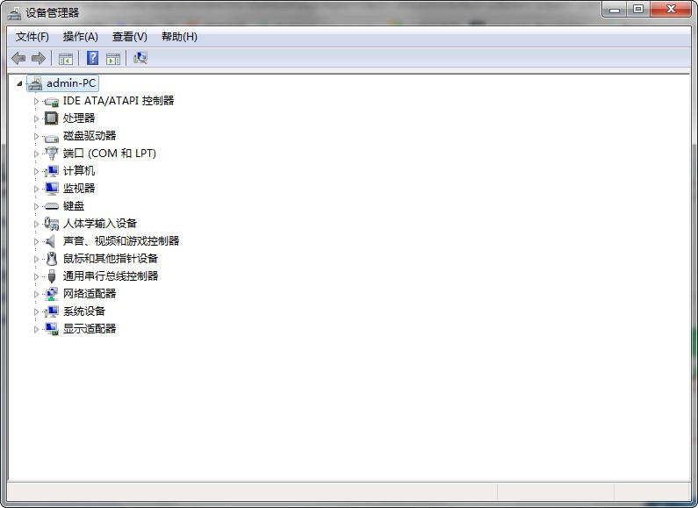The image size is (698, 508).
Task: Click the mouse icon beside 鼠标和其他指针设备
Action: (52, 259)
